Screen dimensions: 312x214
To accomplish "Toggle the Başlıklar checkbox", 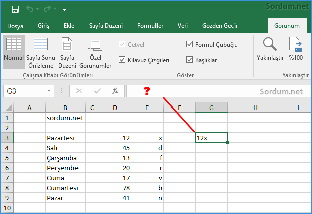I will (x=189, y=60).
